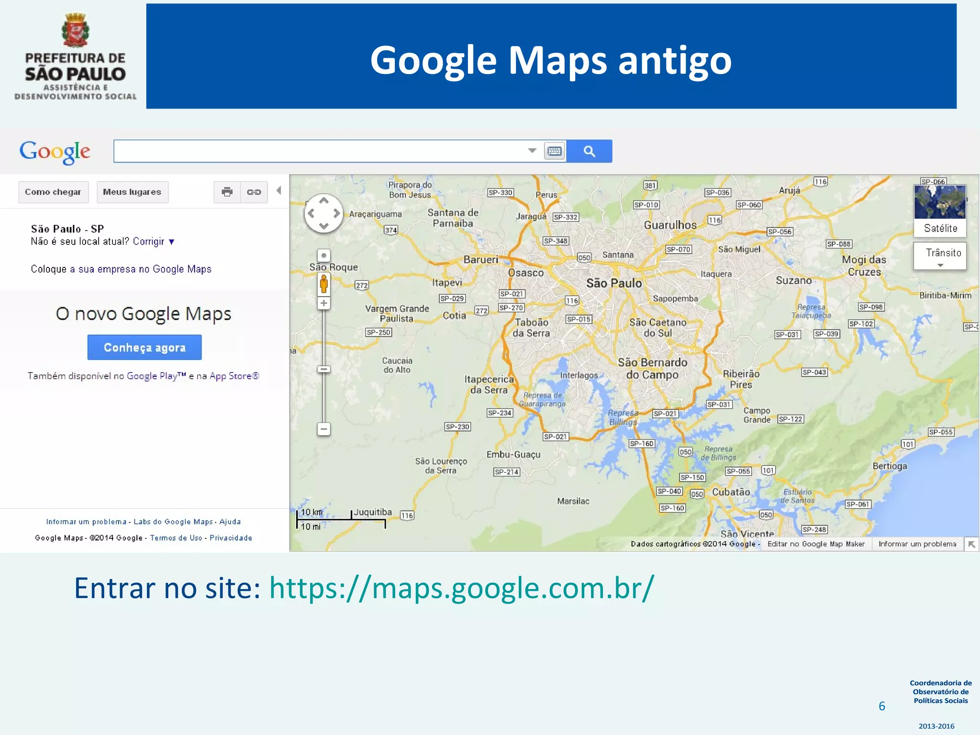Click the São Paulo city label
The height and width of the screenshot is (735, 980).
614,283
